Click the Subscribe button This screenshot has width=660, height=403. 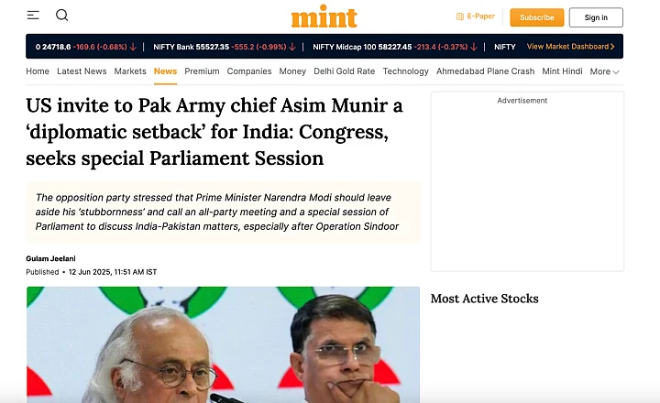(x=536, y=17)
